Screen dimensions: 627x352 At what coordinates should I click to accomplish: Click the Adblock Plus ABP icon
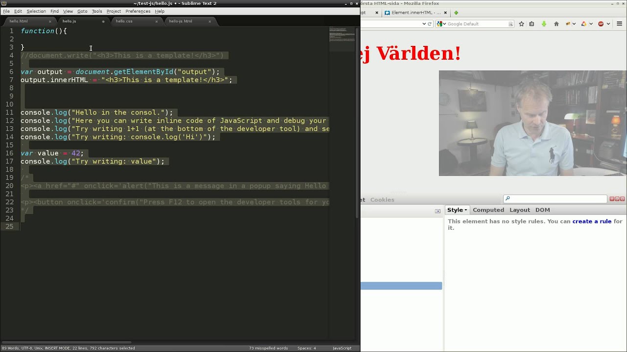coord(601,24)
